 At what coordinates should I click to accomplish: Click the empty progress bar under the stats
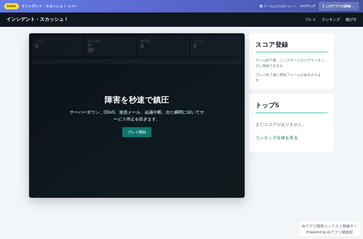coord(137,62)
